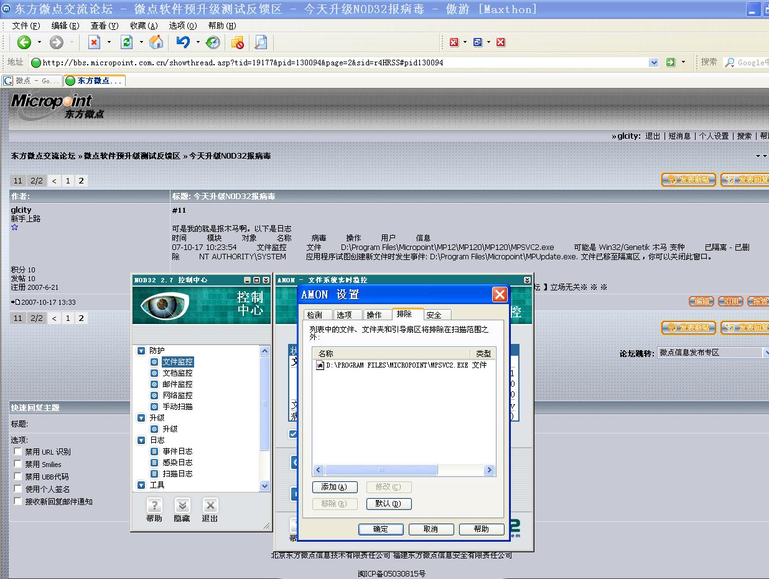Screen dimensions: 769x579
Task: Click the Micropoint logo in forum header
Action: click(x=57, y=106)
